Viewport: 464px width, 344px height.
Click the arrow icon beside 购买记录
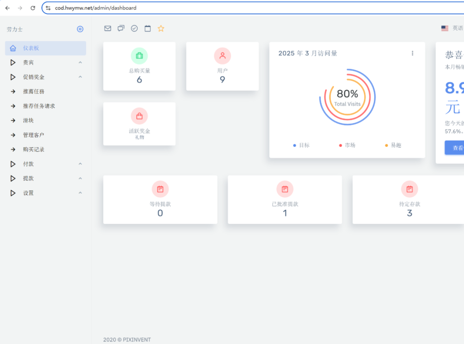13,150
